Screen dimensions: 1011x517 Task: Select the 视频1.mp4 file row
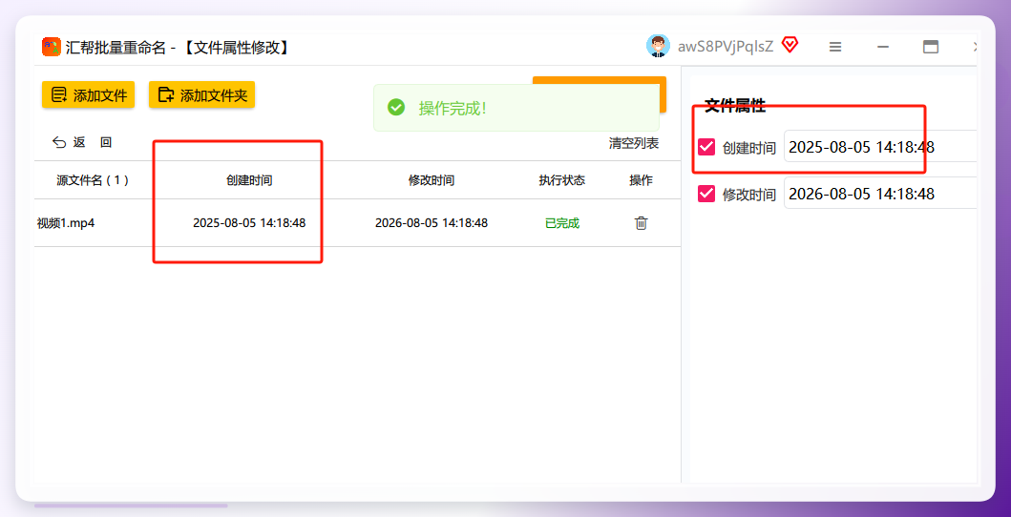pyautogui.click(x=357, y=223)
